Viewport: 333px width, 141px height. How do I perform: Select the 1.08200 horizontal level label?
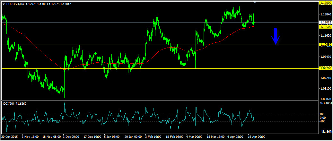coord(325,68)
